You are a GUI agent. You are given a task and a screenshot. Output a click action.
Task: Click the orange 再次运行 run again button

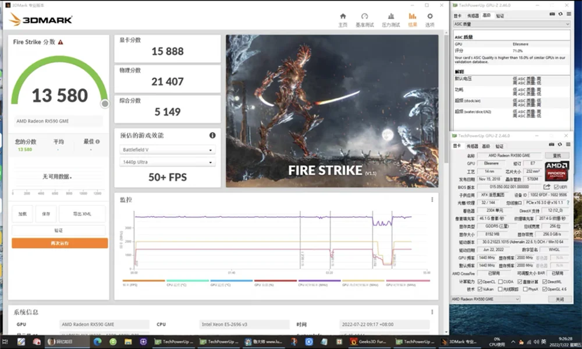60,243
